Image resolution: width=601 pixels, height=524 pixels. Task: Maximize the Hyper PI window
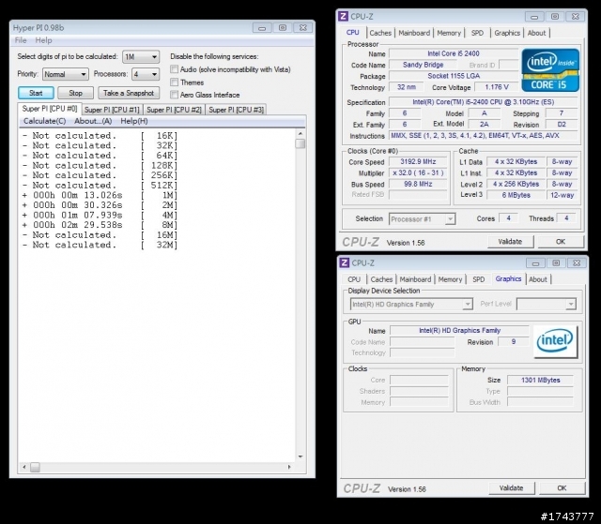pyautogui.click(x=283, y=27)
